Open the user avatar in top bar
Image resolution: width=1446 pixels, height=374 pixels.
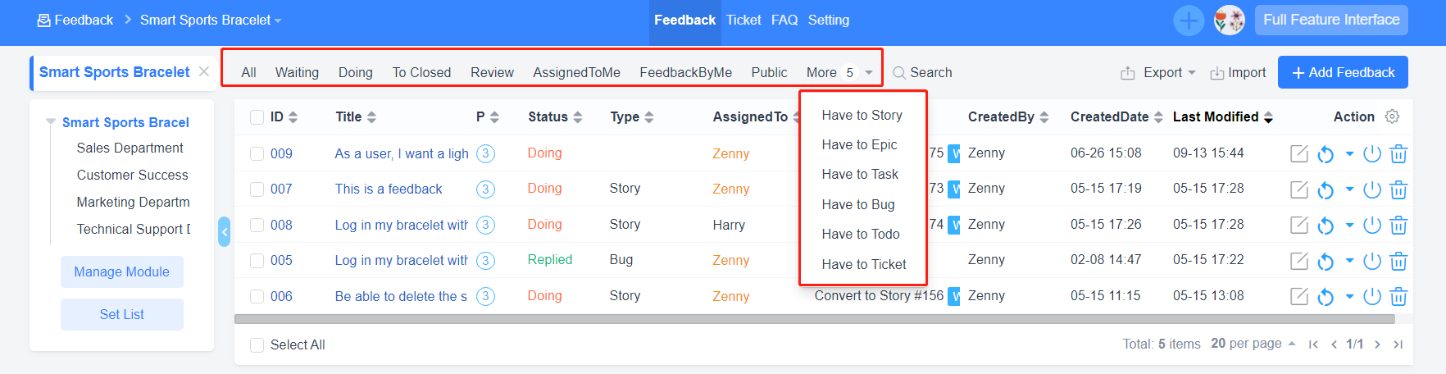pos(1229,20)
